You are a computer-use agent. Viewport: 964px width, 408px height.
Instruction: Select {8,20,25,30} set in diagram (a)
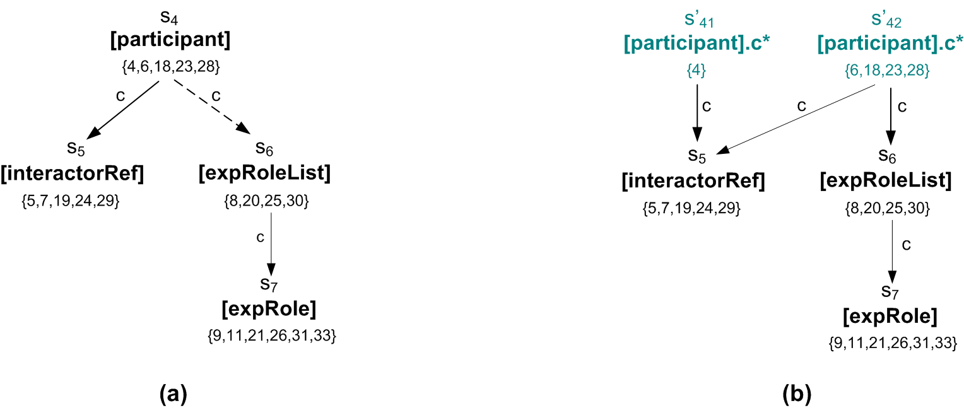click(x=266, y=201)
